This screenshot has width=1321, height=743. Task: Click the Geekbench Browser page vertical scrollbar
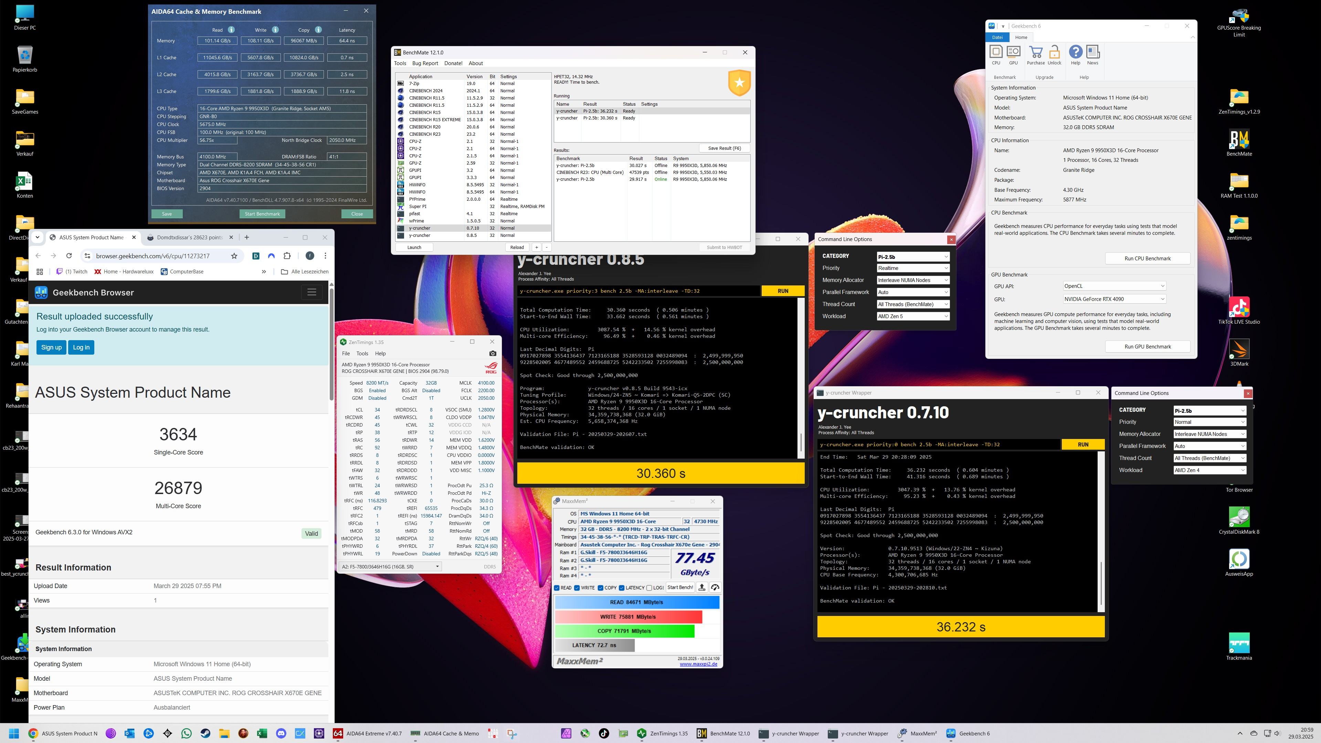(x=331, y=344)
